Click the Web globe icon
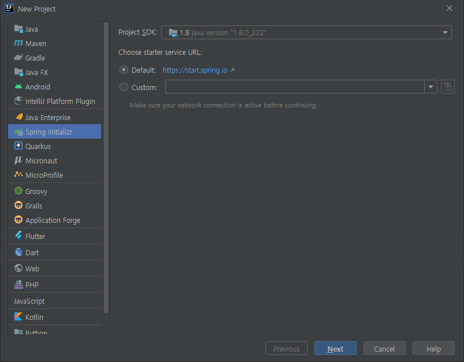 coord(18,268)
